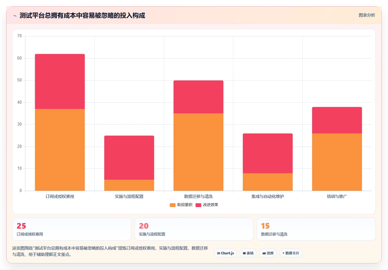Screen dimensions: 388x270
Task: Click the y-axis value 70
Action: pyautogui.click(x=19, y=36)
